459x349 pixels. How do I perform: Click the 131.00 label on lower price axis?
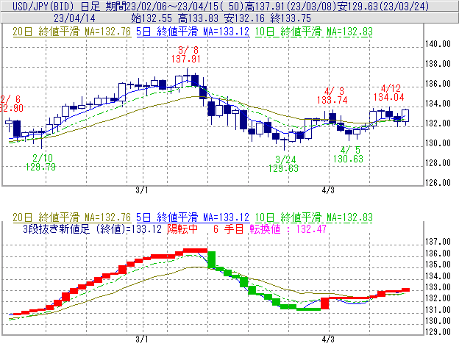(x=438, y=309)
